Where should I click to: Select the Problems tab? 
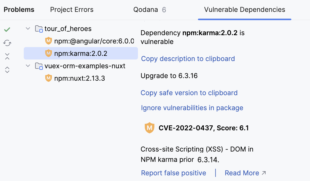[x=19, y=10]
